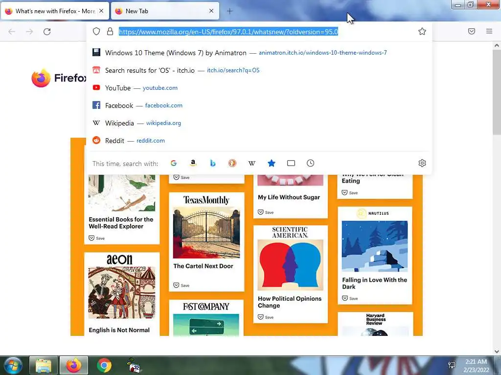The width and height of the screenshot is (501, 375).
Task: Click the Firefox logo on the page
Action: coord(59,78)
